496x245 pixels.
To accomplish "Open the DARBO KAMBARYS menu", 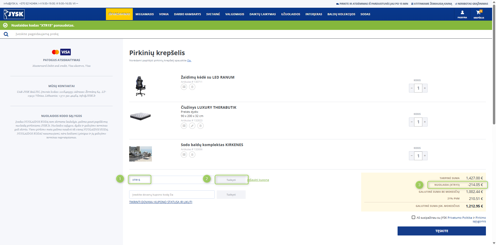I will tap(188, 14).
